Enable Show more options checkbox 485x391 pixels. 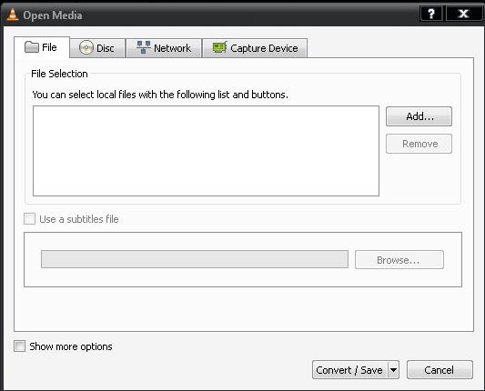[x=19, y=346]
